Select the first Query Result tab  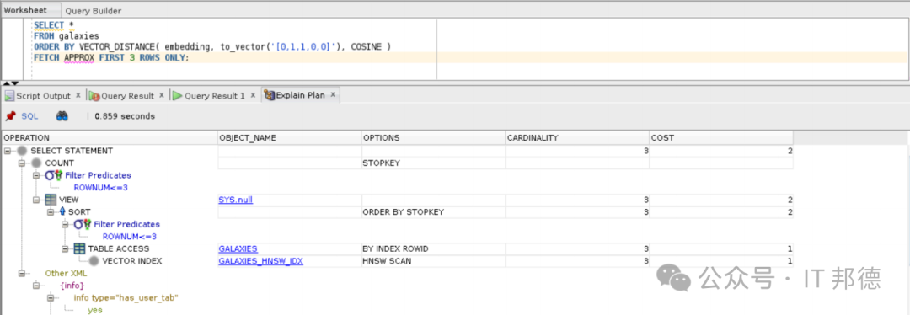coord(128,96)
